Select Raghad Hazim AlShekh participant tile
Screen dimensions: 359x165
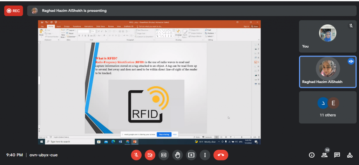(x=327, y=72)
